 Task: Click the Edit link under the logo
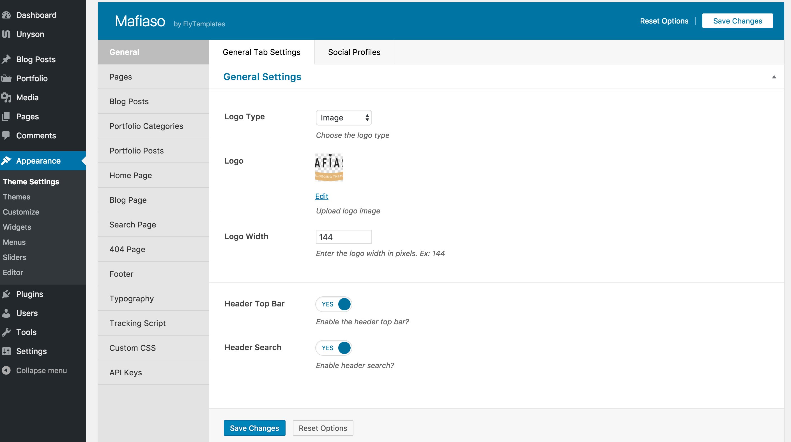[321, 196]
